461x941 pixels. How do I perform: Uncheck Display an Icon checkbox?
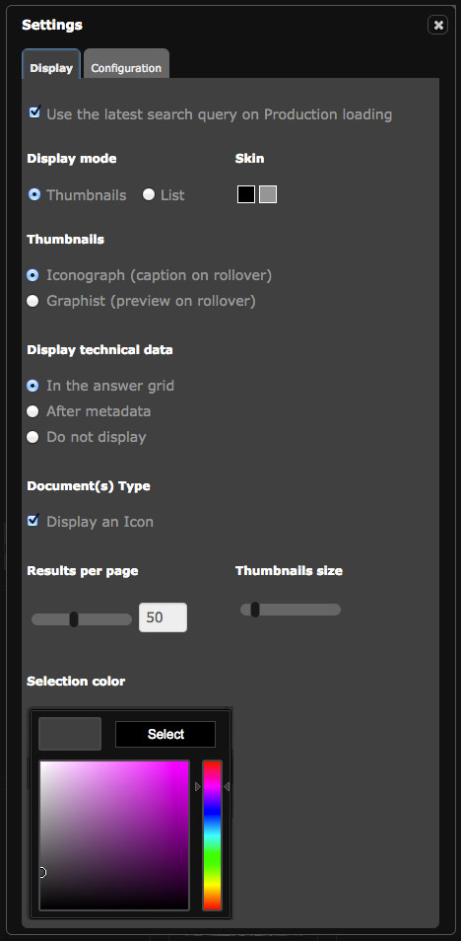33,520
